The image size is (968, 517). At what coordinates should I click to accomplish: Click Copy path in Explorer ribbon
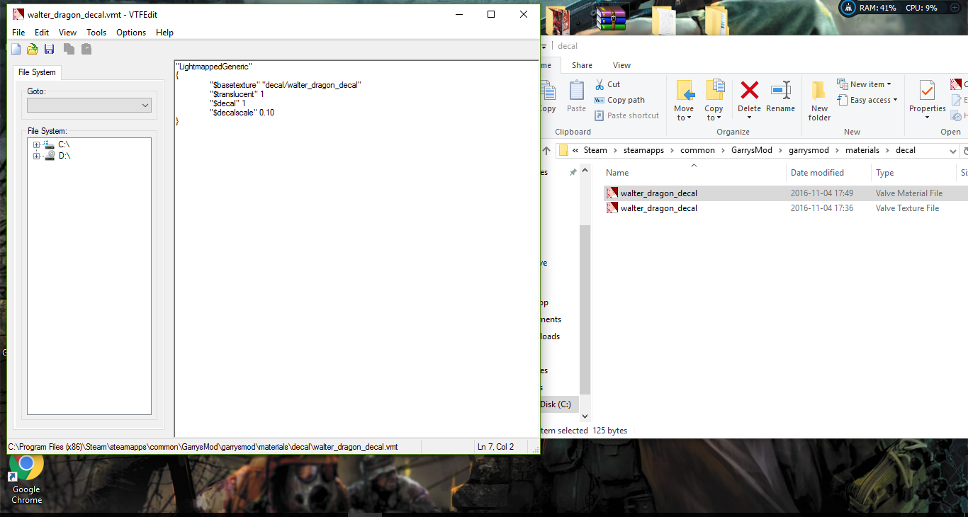[619, 100]
